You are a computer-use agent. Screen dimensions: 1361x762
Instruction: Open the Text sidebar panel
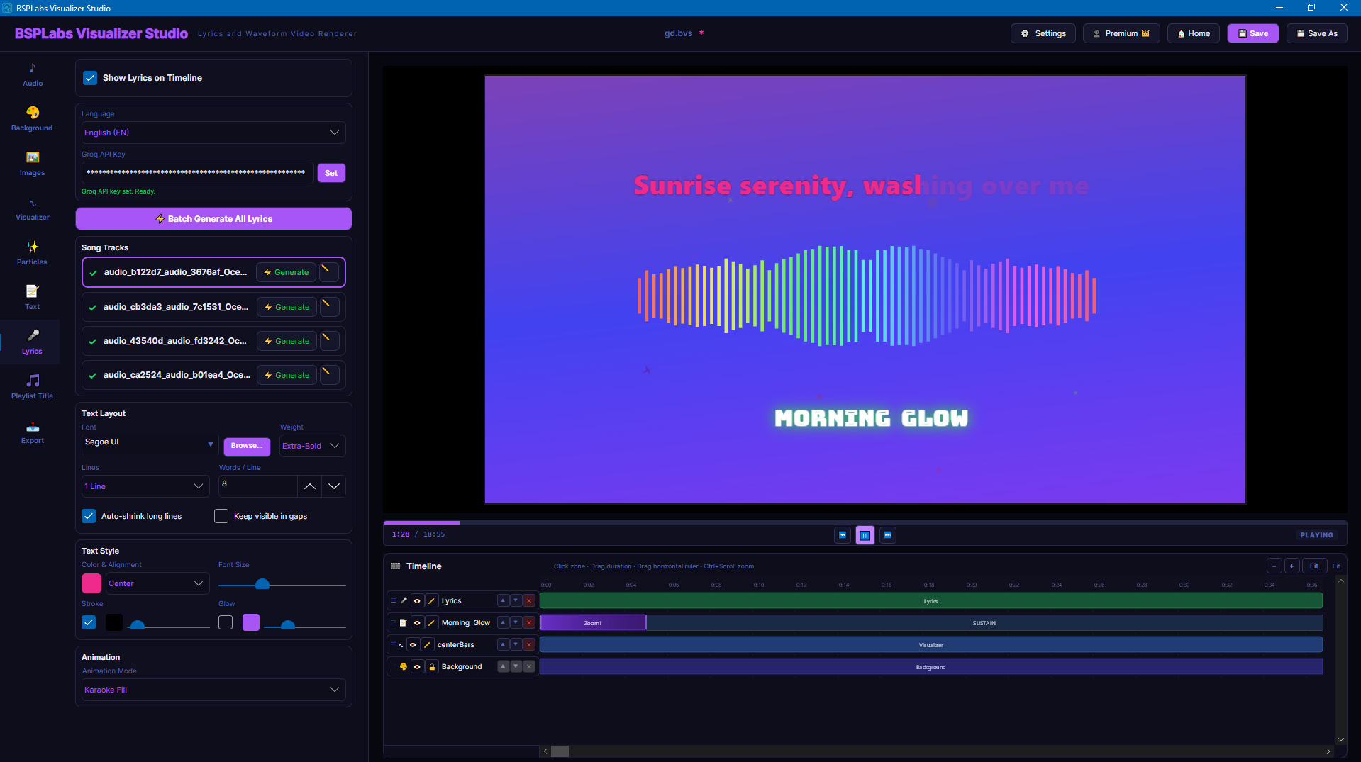32,298
